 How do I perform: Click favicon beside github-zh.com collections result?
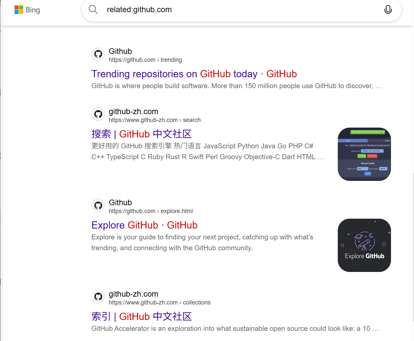pos(98,297)
